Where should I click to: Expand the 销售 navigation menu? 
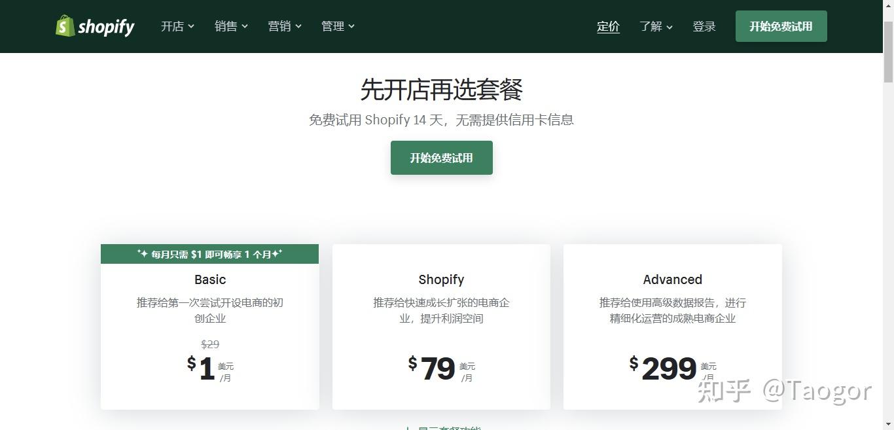tap(231, 26)
